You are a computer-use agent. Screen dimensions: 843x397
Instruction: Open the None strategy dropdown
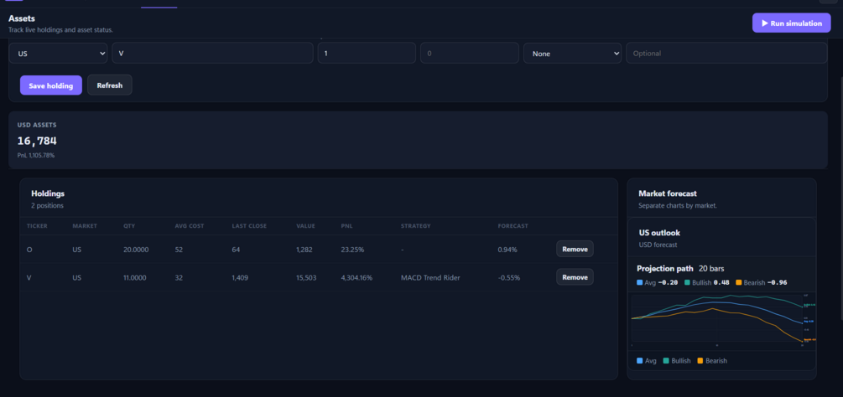[x=573, y=53]
